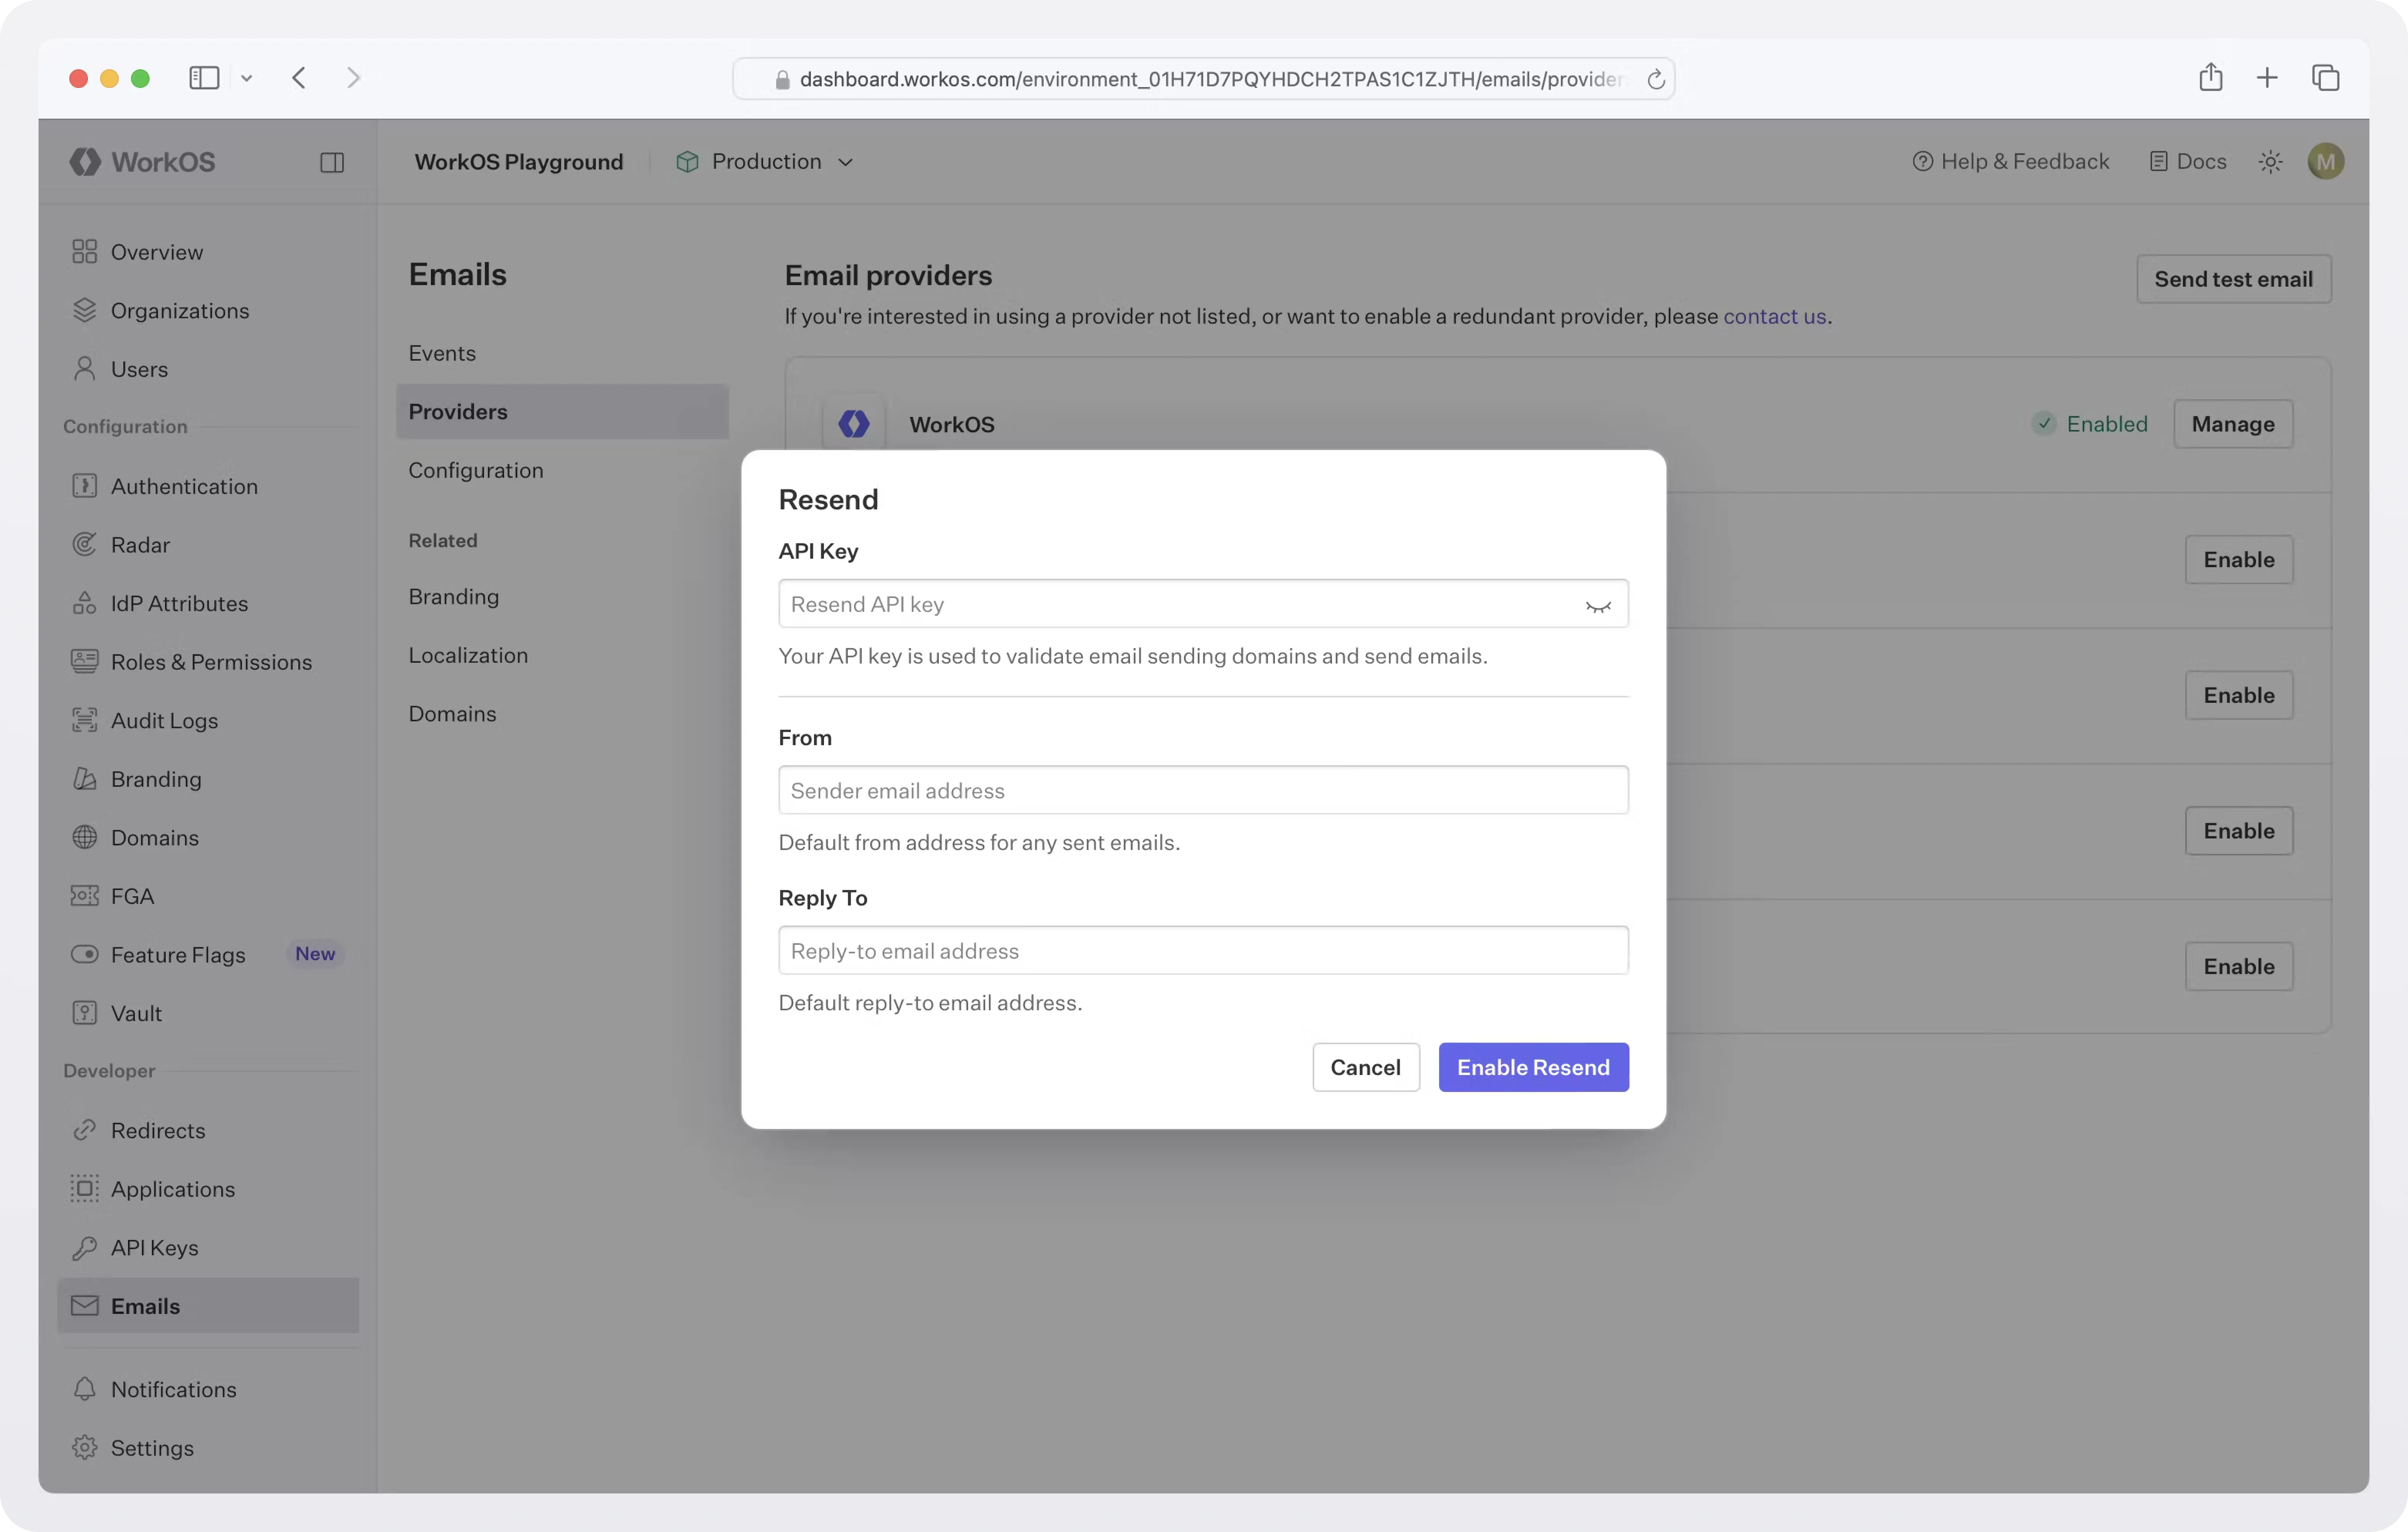The width and height of the screenshot is (2408, 1532).
Task: Open the Localization related page
Action: point(468,655)
